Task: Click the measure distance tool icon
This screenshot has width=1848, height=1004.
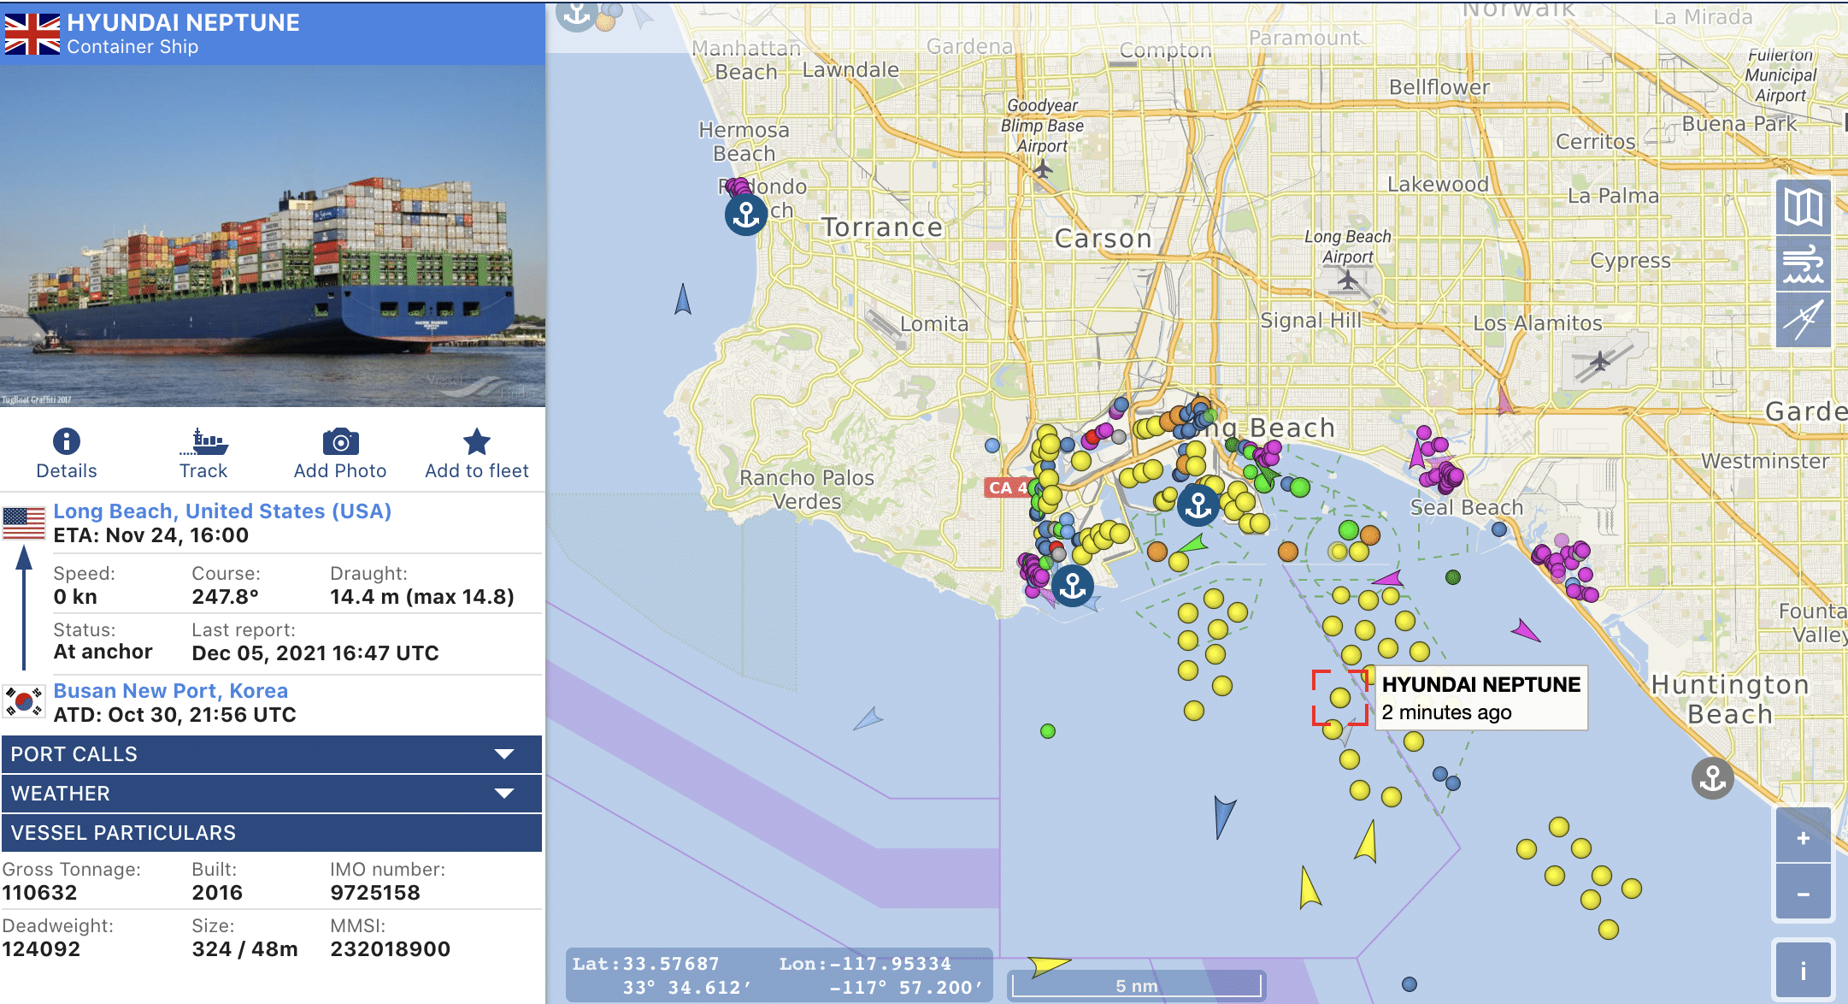Action: pos(1803,320)
